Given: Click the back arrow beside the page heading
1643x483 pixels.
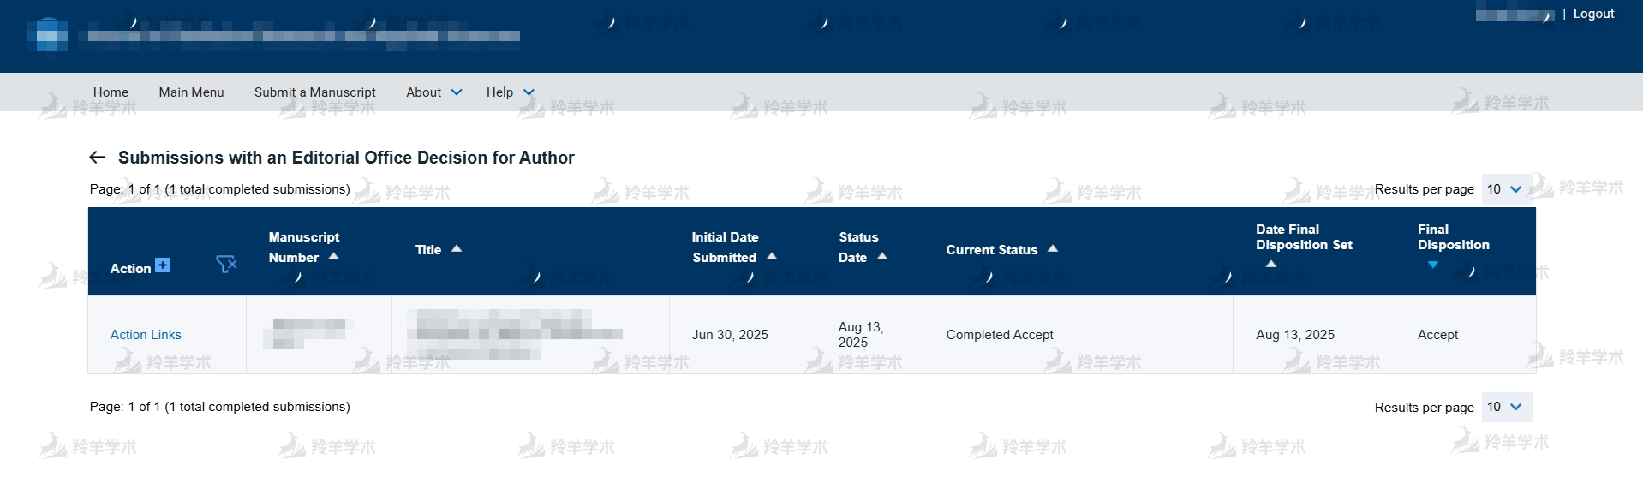Looking at the screenshot, I should (97, 158).
